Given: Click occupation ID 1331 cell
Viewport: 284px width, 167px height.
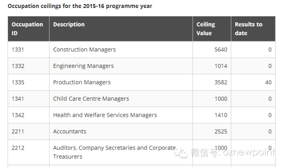Looking at the screenshot, I should (28, 49).
